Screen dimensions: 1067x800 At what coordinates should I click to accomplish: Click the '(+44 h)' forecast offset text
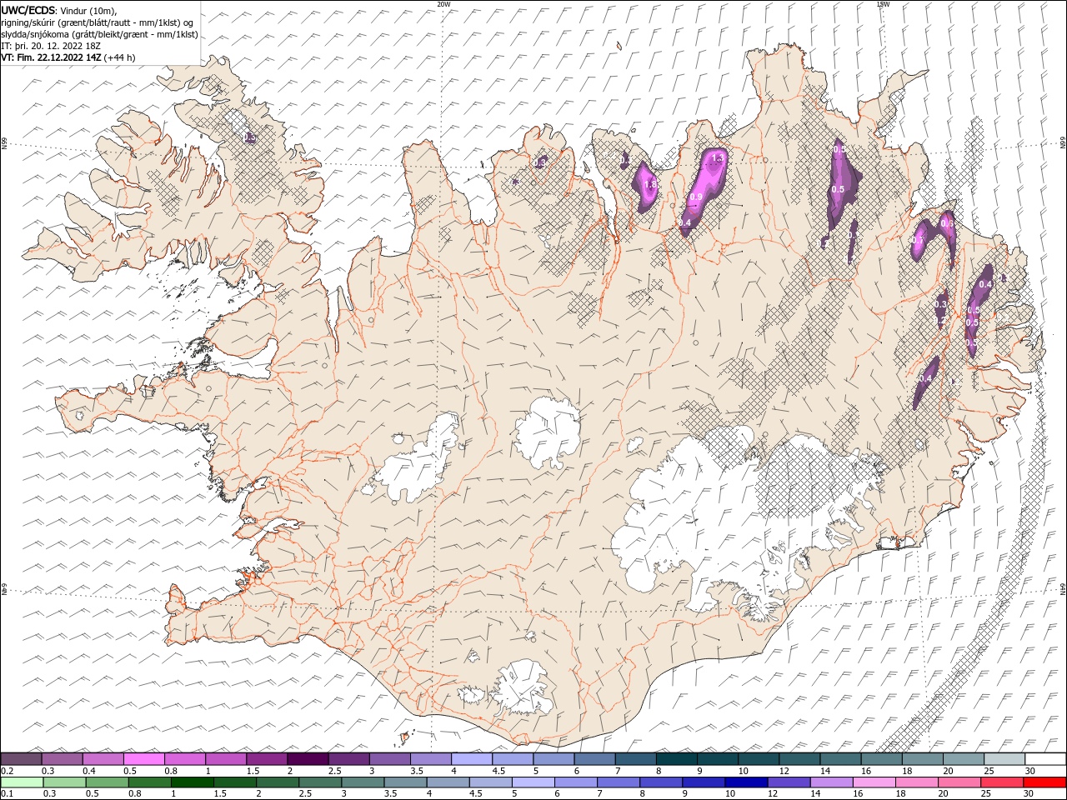point(120,57)
